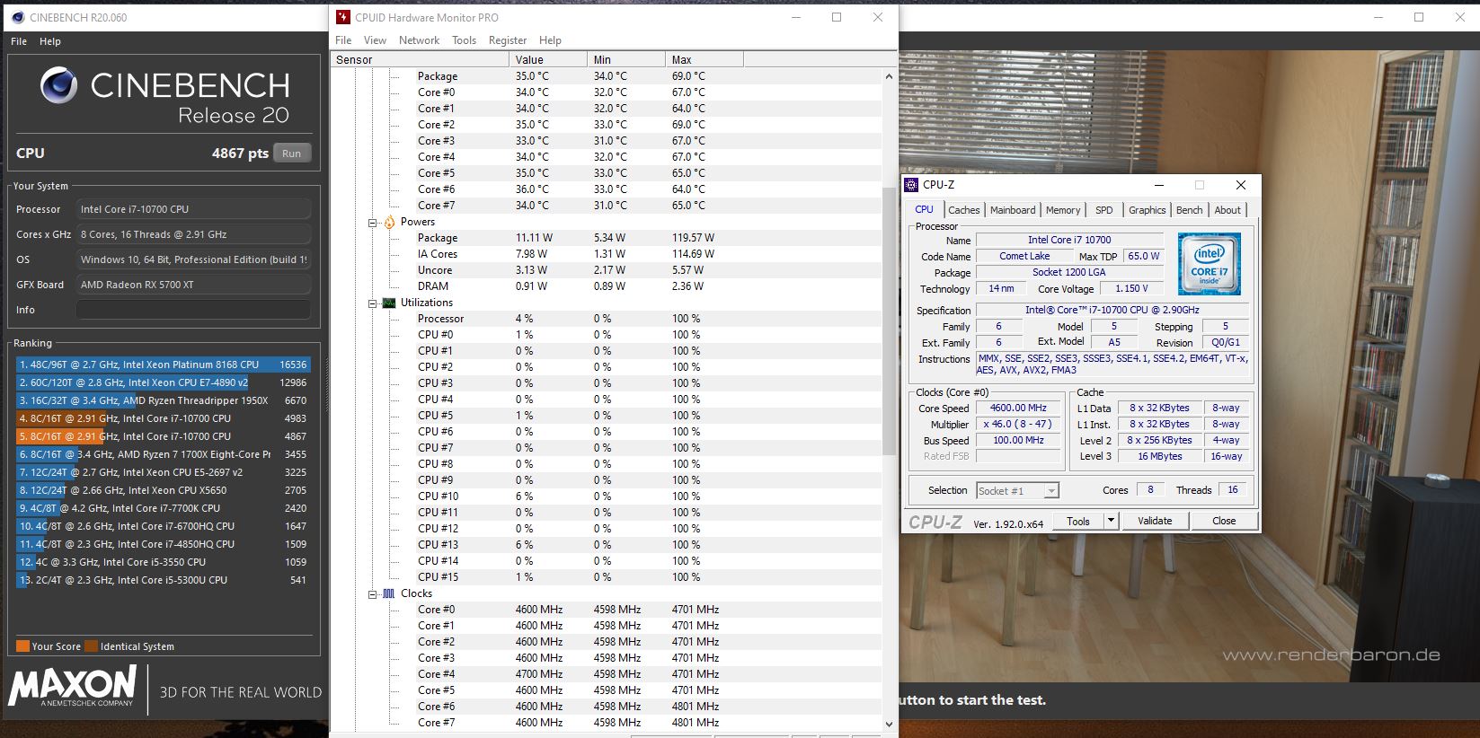Click the Info input field

tap(193, 310)
